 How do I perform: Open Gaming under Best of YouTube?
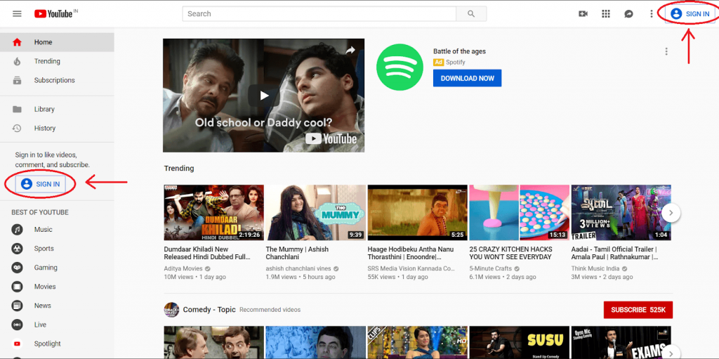[57, 268]
